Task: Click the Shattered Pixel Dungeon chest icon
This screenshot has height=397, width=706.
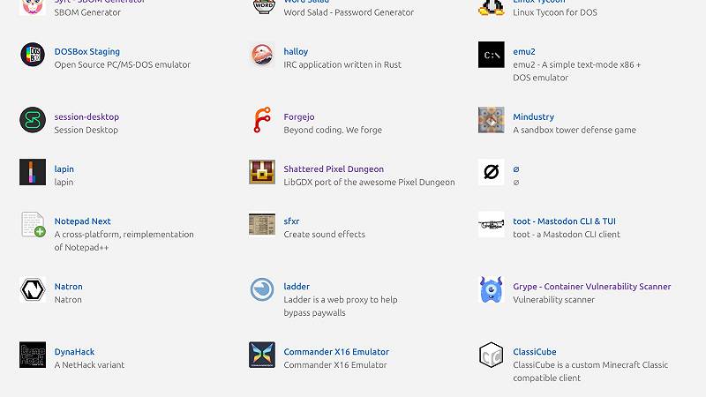Action: [262, 172]
